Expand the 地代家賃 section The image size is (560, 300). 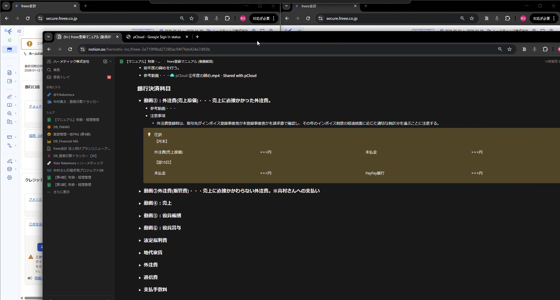pos(140,253)
